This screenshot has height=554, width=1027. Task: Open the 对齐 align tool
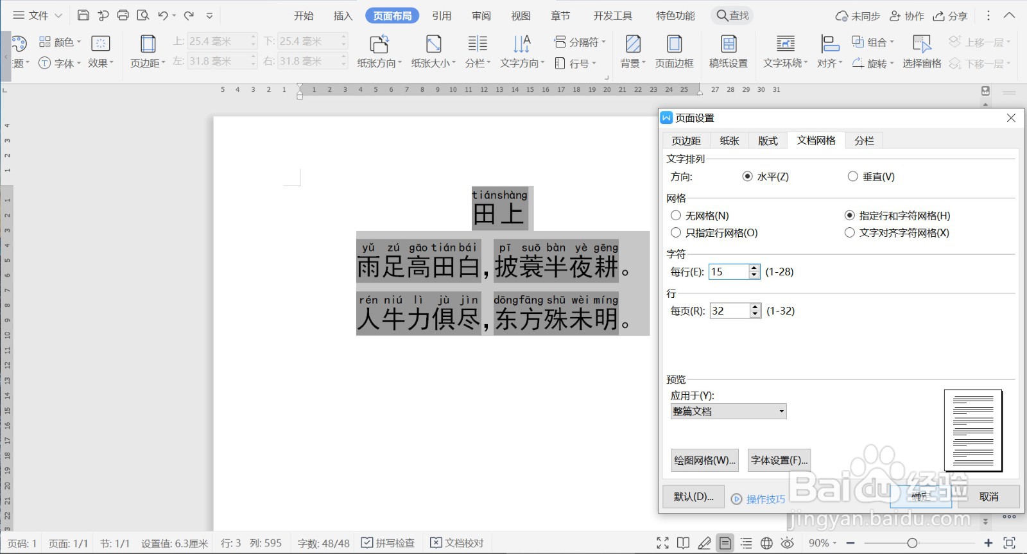829,51
